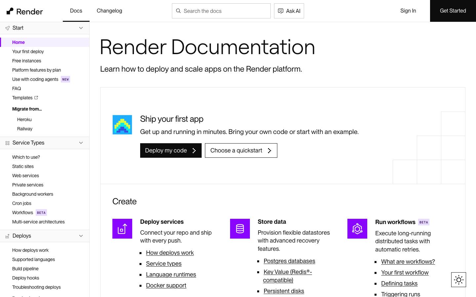Click the Sign In link

pyautogui.click(x=408, y=11)
